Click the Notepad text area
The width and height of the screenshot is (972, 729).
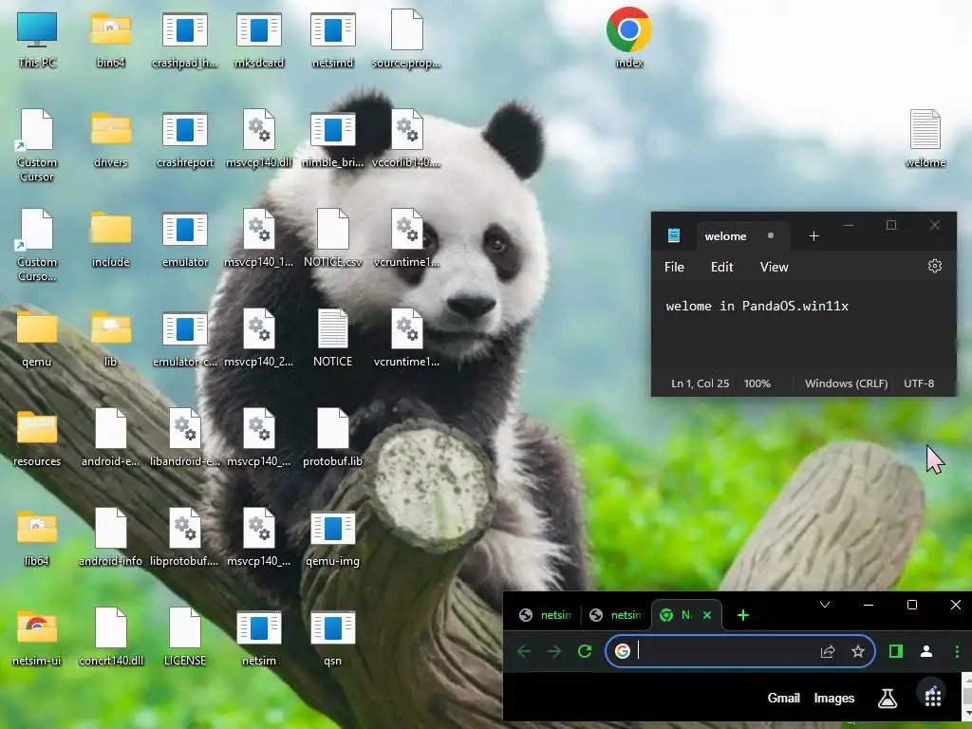pyautogui.click(x=803, y=328)
